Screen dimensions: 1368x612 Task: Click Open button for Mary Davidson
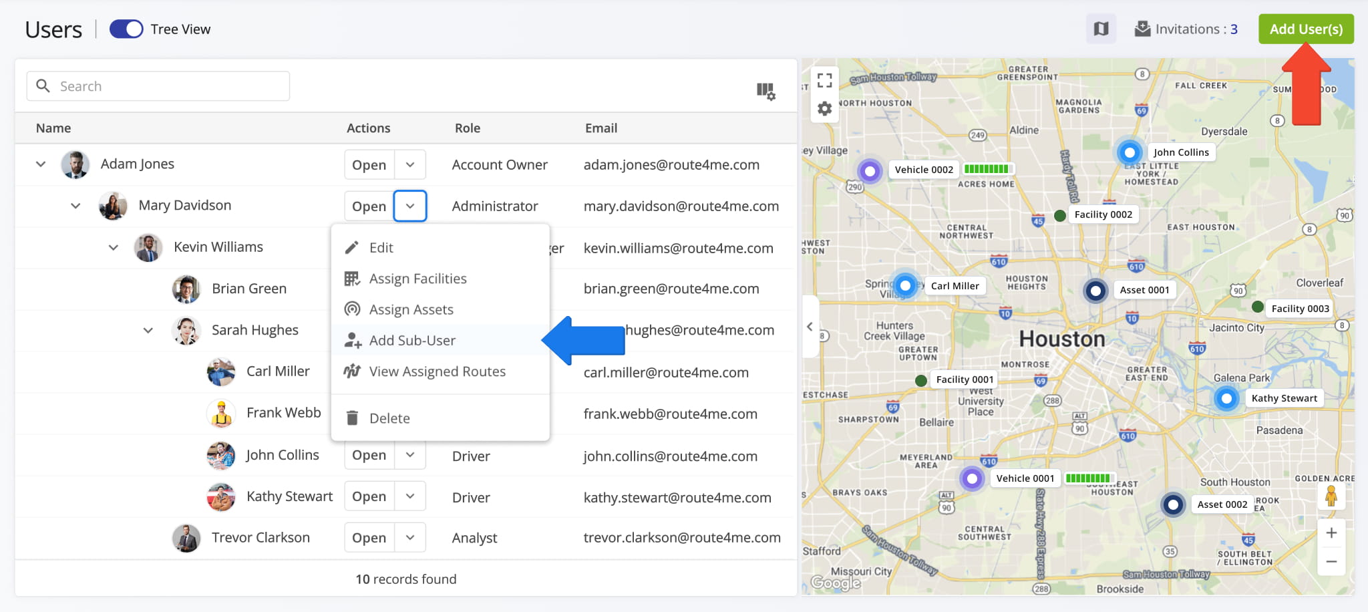coord(369,206)
